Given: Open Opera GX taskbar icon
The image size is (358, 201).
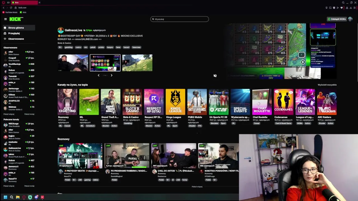Looking at the screenshot, I should tap(24, 197).
